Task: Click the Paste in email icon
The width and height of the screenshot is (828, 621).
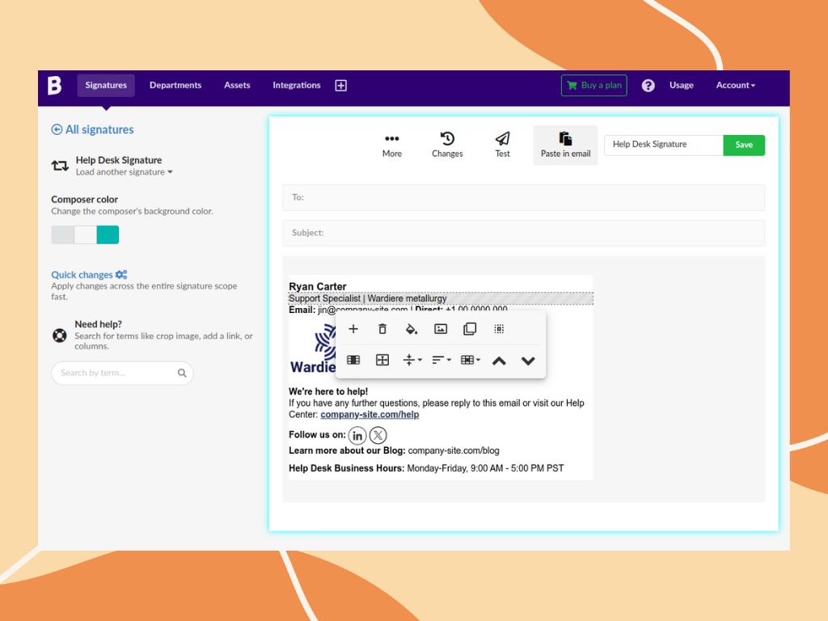Action: [564, 139]
